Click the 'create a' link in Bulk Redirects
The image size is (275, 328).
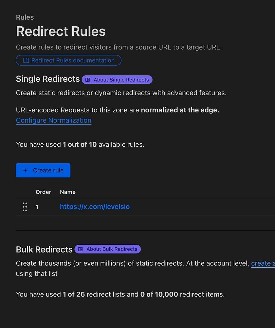coord(263,263)
